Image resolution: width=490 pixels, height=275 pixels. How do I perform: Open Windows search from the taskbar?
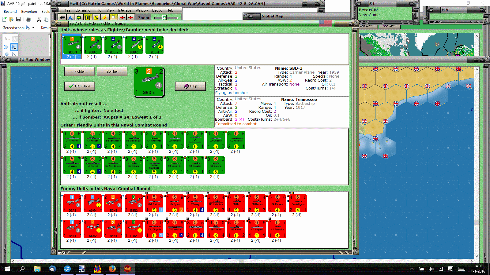[x=22, y=269]
